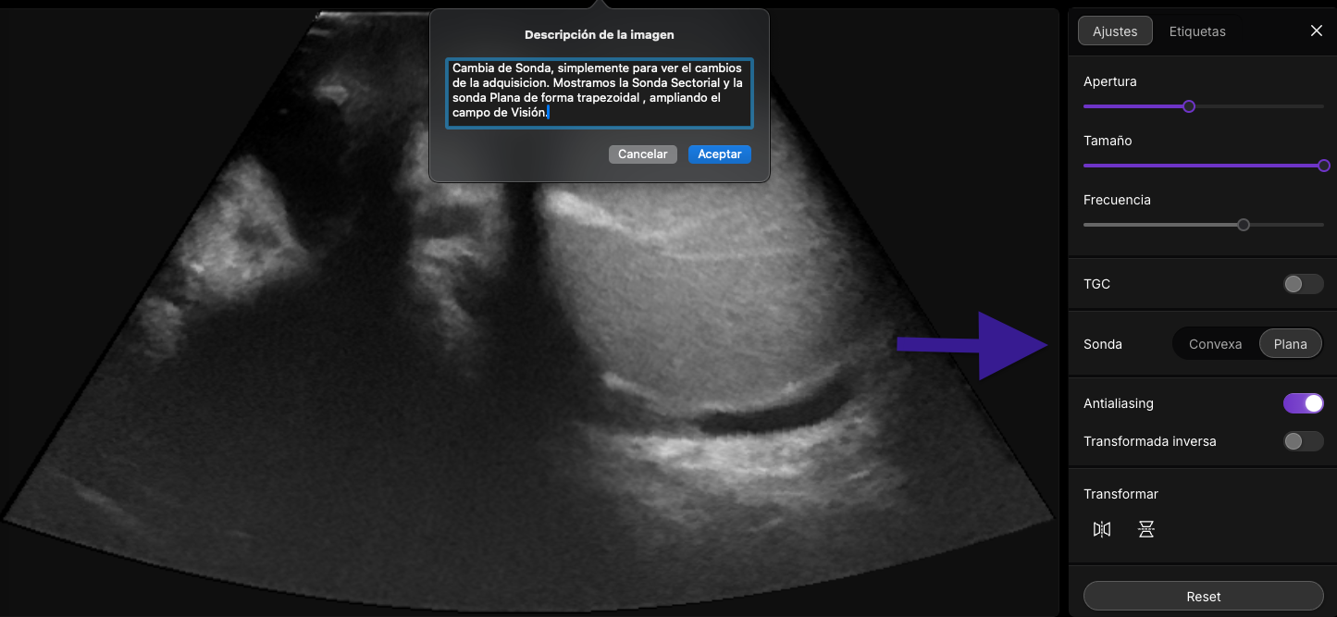Open the Ajustes tab

(x=1115, y=31)
